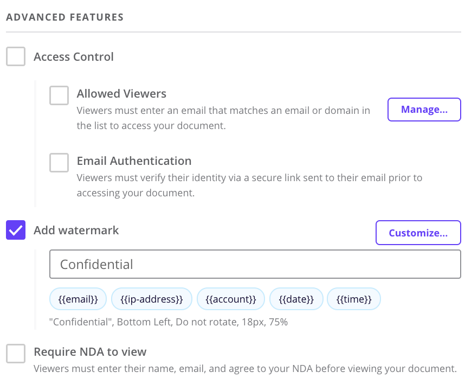Click the Add watermark label
The width and height of the screenshot is (465, 391).
pos(76,230)
